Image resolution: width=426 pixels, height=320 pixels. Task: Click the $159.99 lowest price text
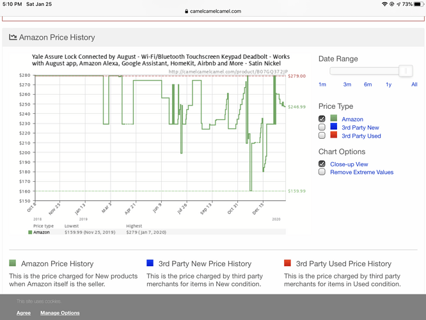pos(90,232)
